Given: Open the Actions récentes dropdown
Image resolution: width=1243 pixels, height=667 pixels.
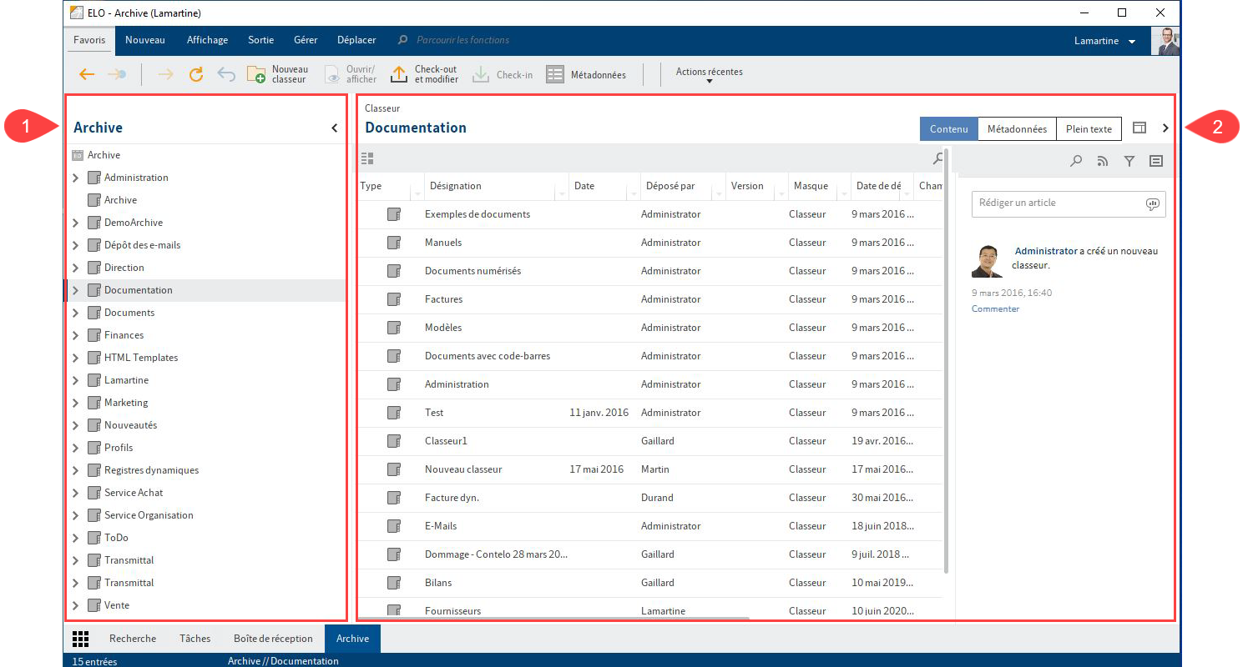Looking at the screenshot, I should coord(710,75).
